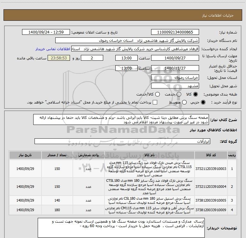Click the کد کالا column header

click(211, 155)
